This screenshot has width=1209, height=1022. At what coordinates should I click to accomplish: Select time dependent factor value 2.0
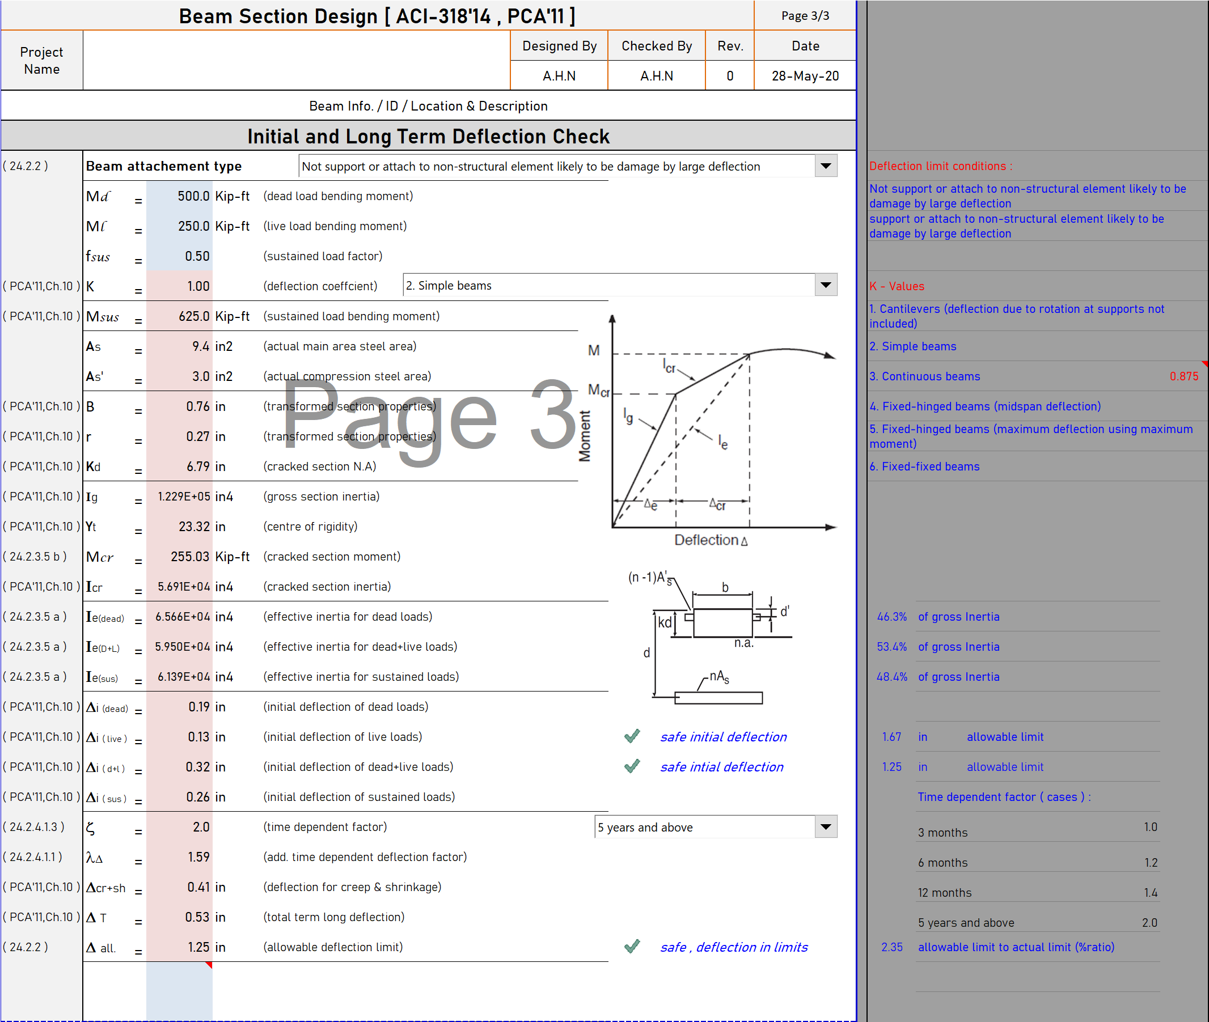(x=179, y=828)
